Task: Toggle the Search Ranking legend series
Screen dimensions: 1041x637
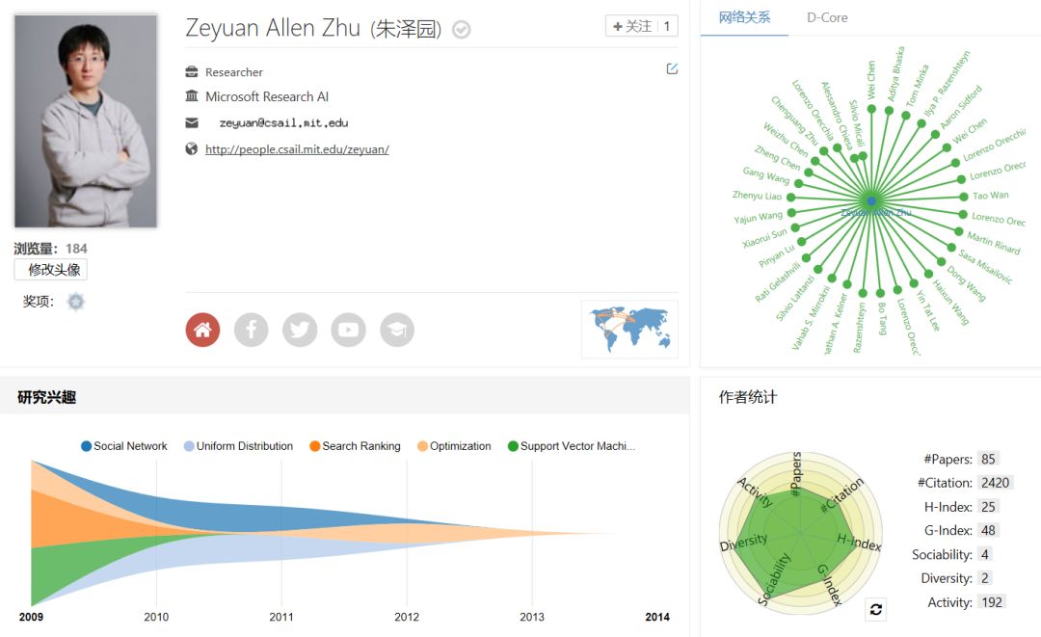Action: [355, 446]
